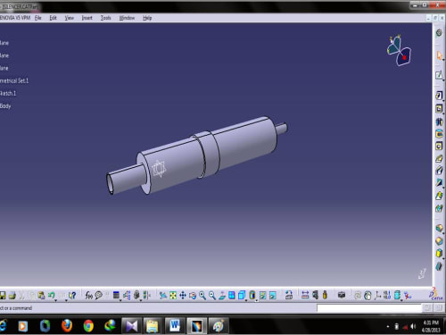Screen dimensions: 446x335
Task: Click the Zoom Out magnifier icon
Action: point(212,296)
